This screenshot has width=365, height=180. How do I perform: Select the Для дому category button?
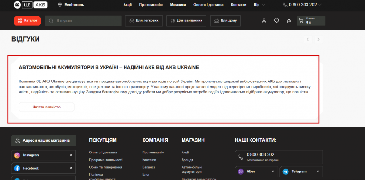point(225,21)
